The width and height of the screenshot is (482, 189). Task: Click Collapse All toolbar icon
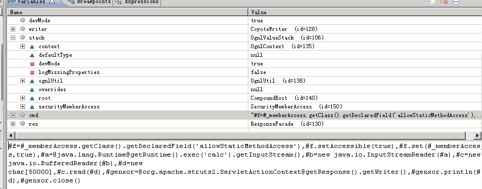point(456,2)
